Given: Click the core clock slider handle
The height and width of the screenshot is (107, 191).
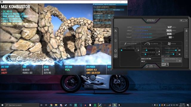Looking at the screenshot, I should tap(147, 50).
